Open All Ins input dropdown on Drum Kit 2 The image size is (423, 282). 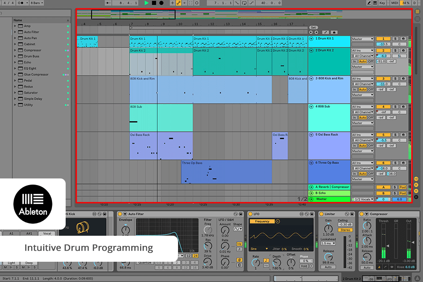[x=362, y=51]
